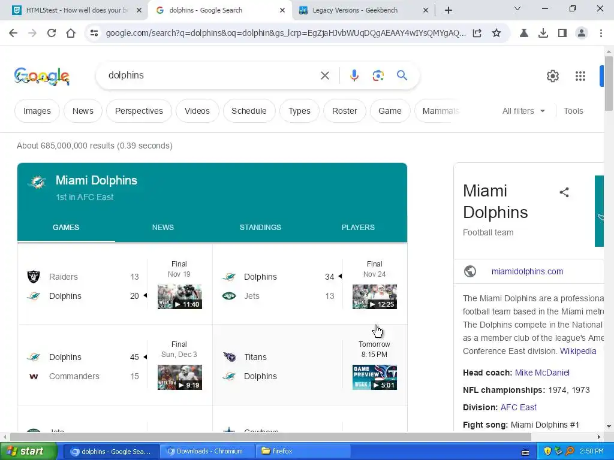The height and width of the screenshot is (460, 614).
Task: Submit search with magnifier icon
Action: pos(402,75)
